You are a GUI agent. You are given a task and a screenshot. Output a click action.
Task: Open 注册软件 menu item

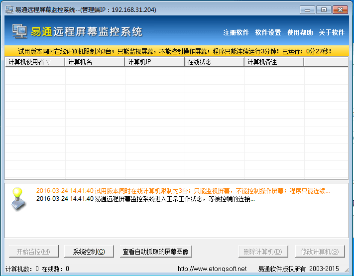click(236, 33)
